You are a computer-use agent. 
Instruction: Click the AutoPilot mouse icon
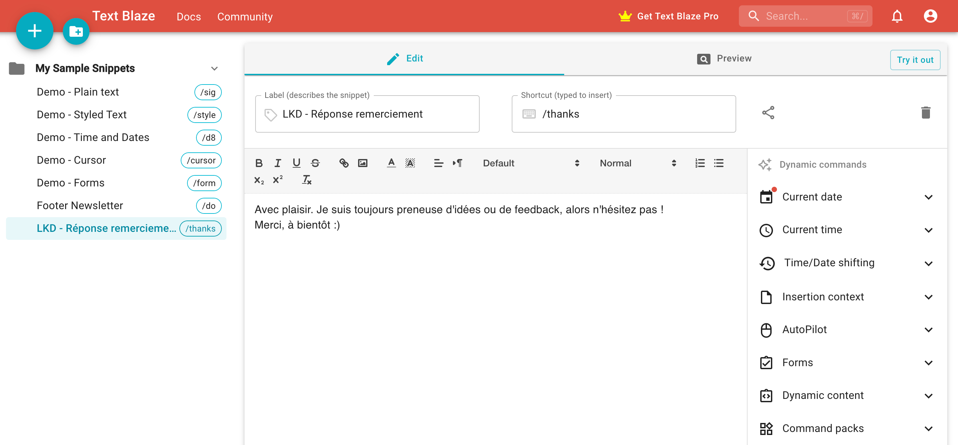[x=766, y=330]
